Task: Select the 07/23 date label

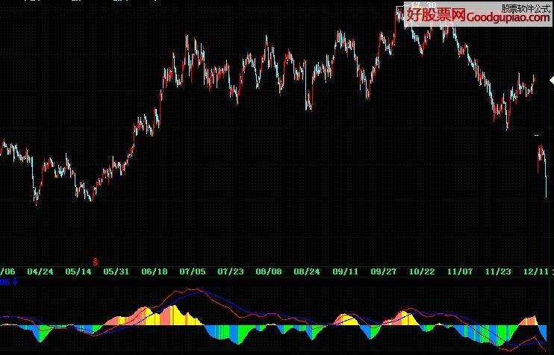Action: [x=231, y=271]
